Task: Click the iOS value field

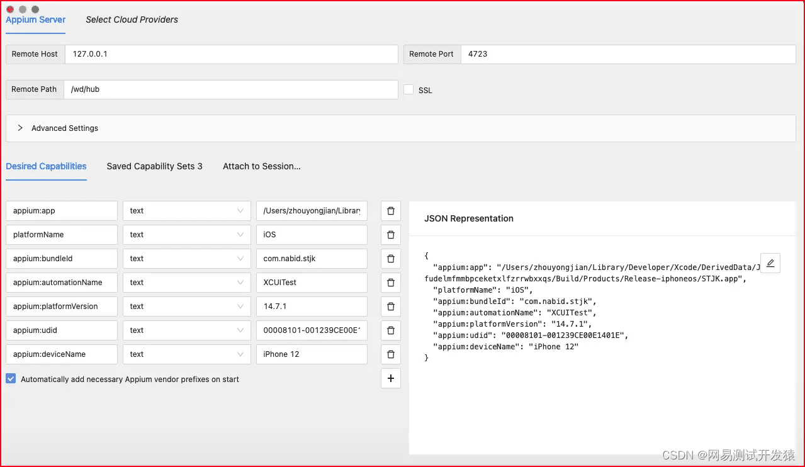Action: point(312,235)
